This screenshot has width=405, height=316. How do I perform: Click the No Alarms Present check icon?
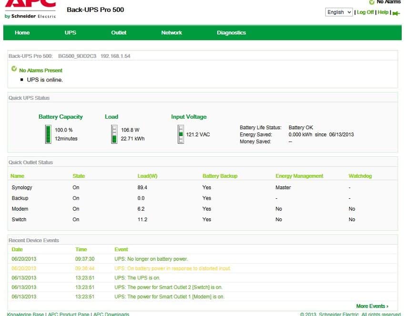point(14,69)
